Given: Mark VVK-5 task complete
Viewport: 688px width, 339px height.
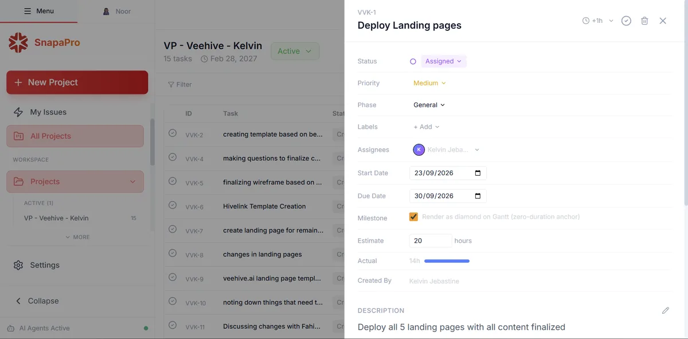Looking at the screenshot, I should click(173, 181).
